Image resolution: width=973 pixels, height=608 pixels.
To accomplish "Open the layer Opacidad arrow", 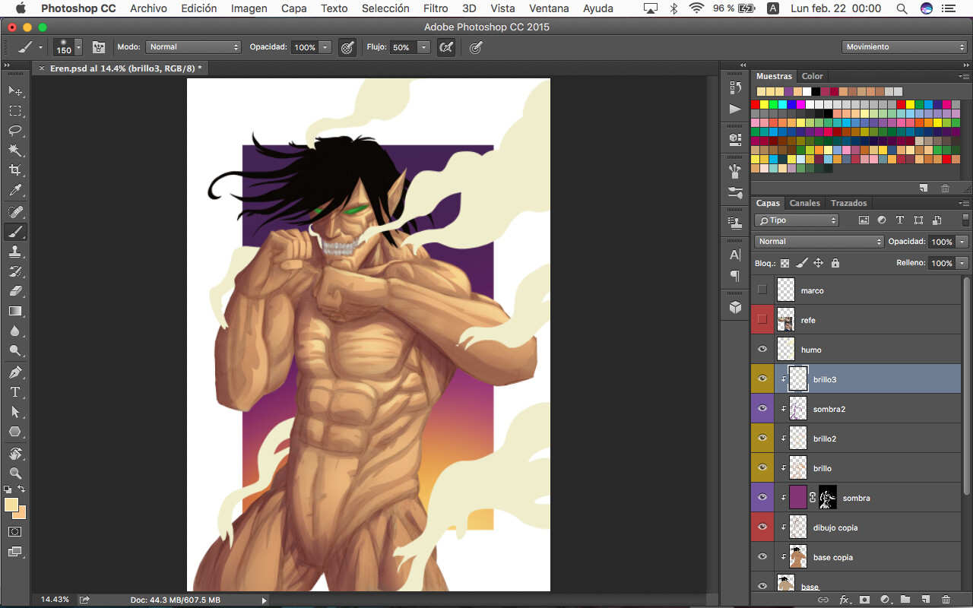I will pyautogui.click(x=962, y=242).
